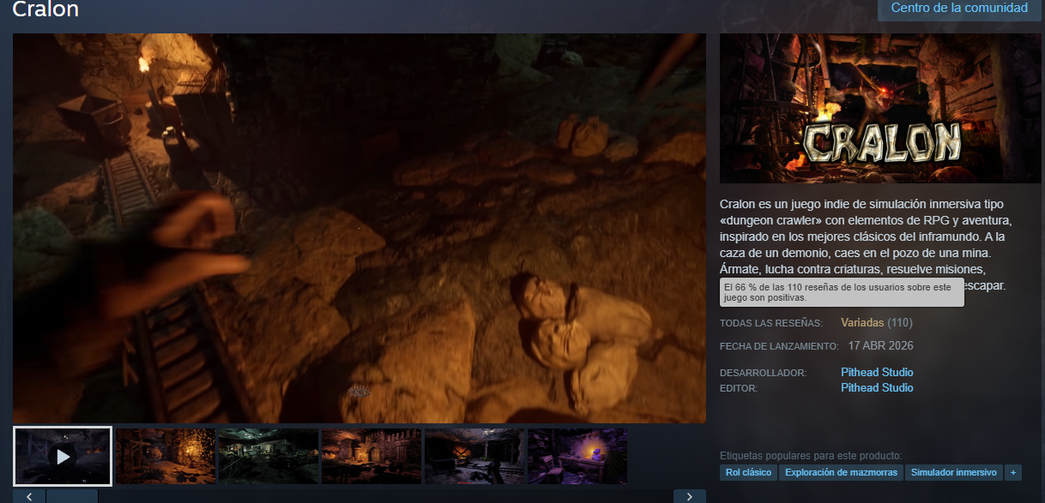1045x503 pixels.
Task: Click the plus button to add tags
Action: pos(1013,472)
